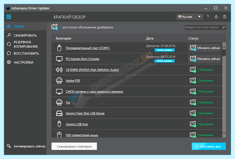Viewport: 235px width, 159px height.
Task: Click the HID mouse device icon
Action: click(59, 135)
